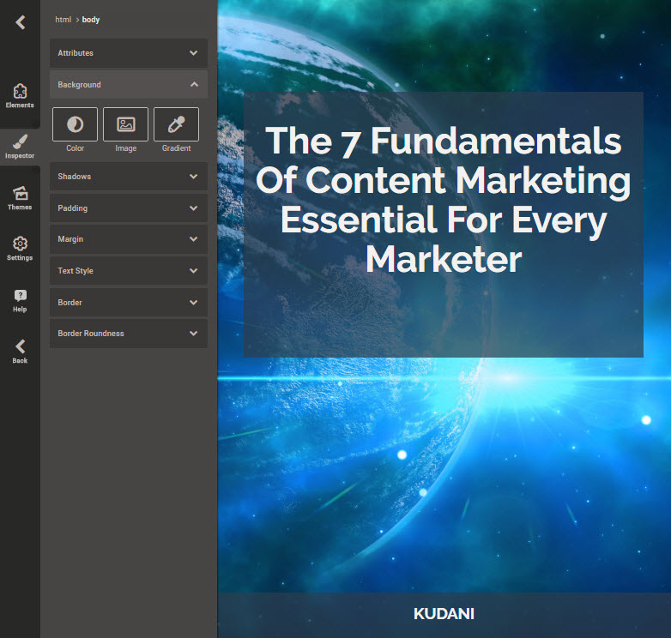Expand the Margin section
This screenshot has height=638, width=671.
129,239
